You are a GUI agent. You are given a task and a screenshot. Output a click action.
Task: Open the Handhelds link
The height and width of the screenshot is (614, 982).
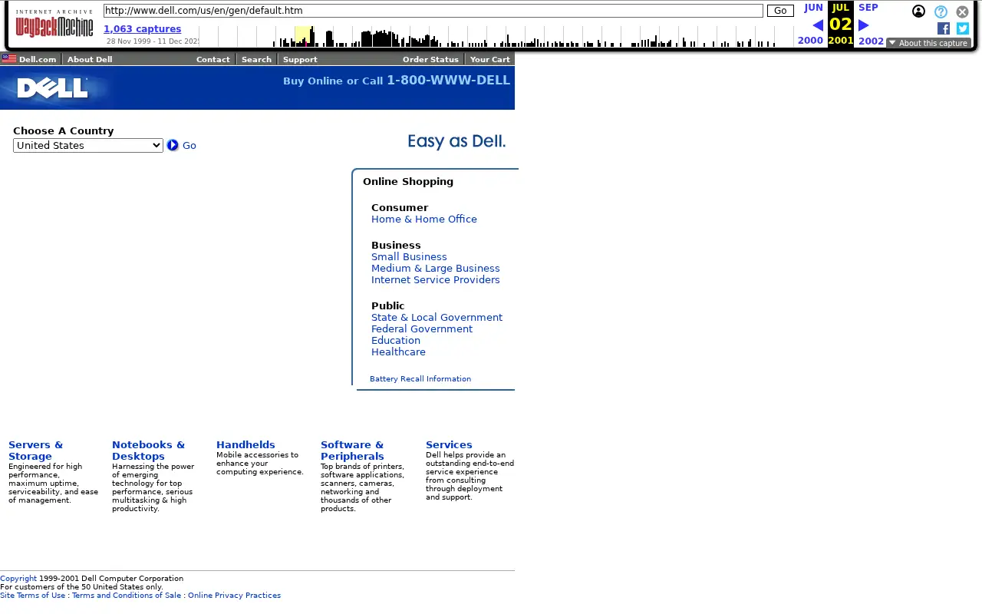[x=245, y=445]
